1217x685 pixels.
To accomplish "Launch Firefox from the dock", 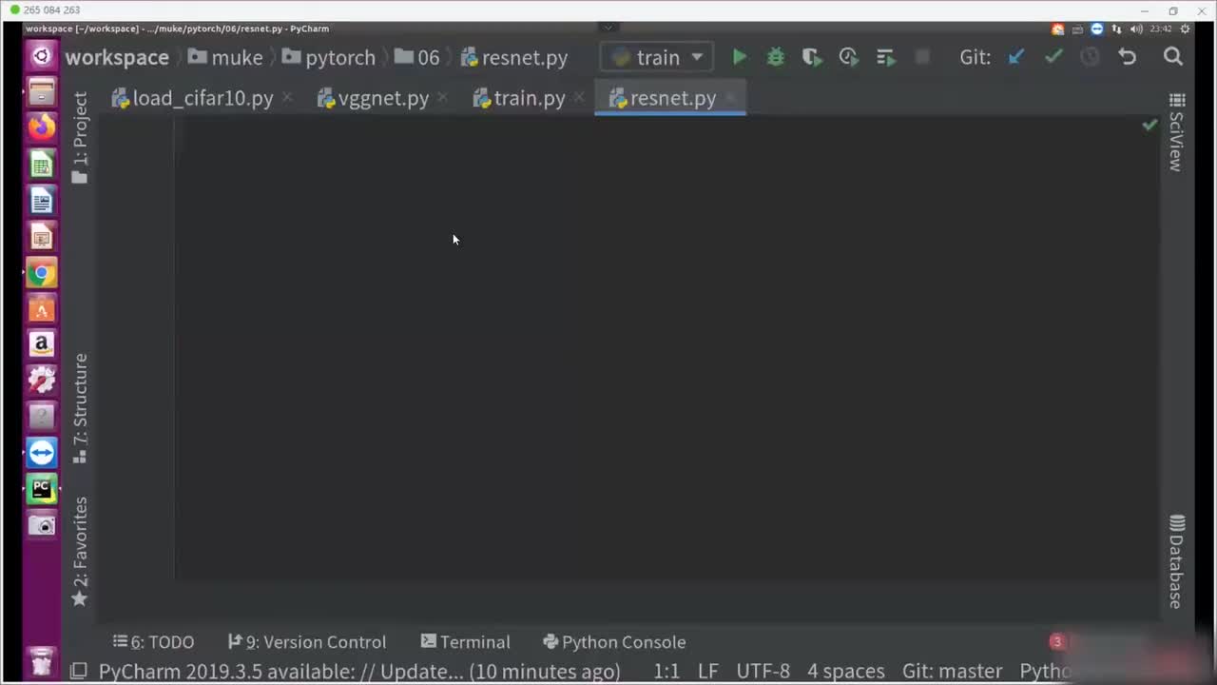I will tap(42, 127).
